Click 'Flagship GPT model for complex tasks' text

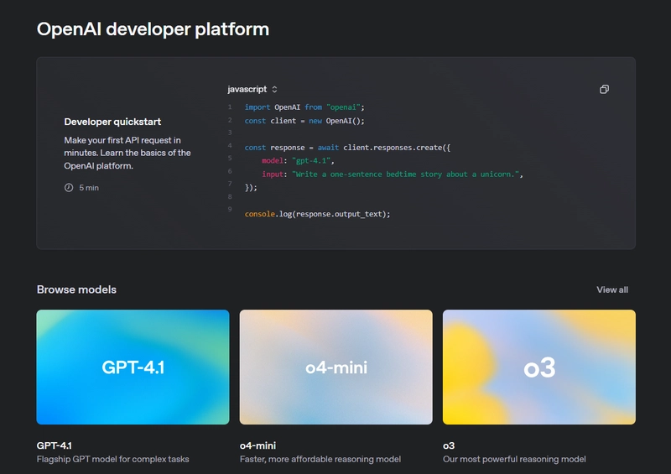pos(113,459)
